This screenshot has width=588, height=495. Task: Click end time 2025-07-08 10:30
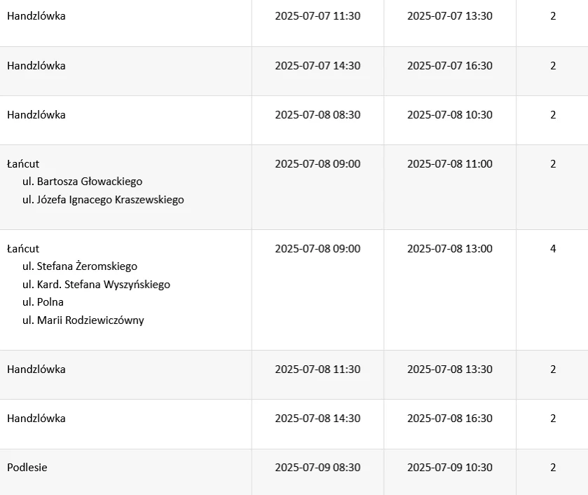449,114
